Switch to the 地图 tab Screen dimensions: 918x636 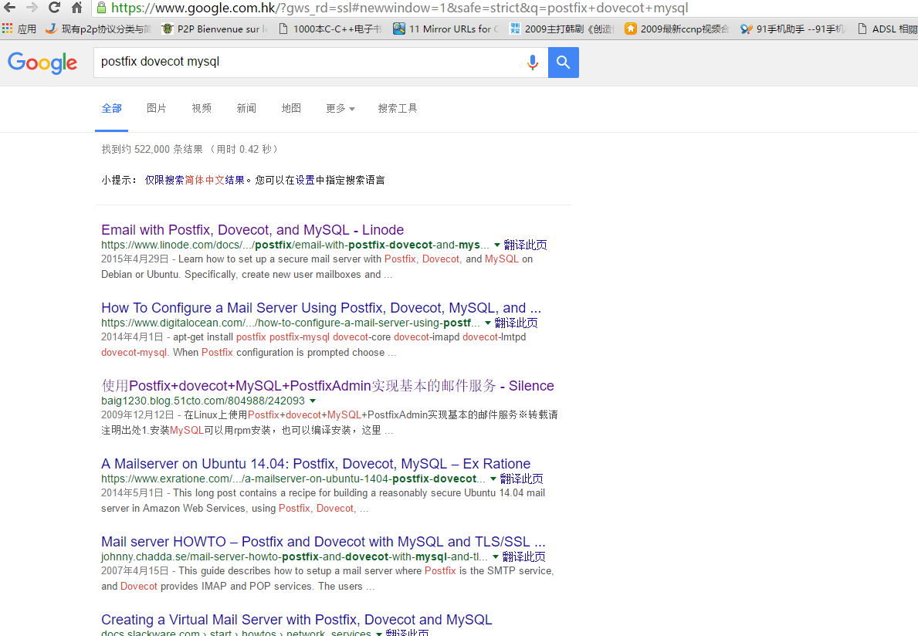click(x=291, y=108)
